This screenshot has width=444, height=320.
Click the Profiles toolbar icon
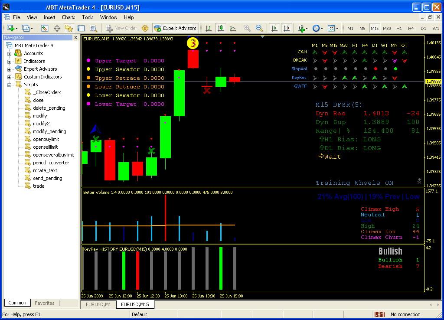(26, 28)
